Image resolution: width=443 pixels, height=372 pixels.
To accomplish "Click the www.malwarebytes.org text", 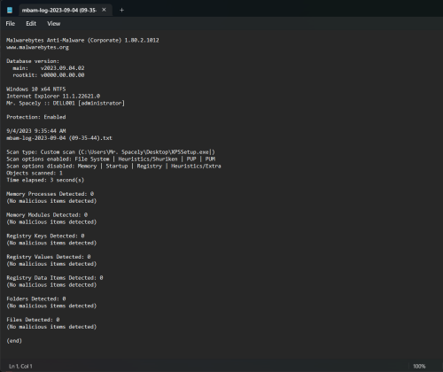I will pos(38,47).
